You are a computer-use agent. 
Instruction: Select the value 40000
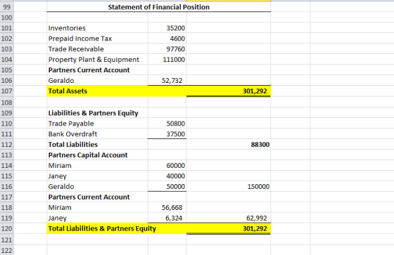click(x=167, y=176)
